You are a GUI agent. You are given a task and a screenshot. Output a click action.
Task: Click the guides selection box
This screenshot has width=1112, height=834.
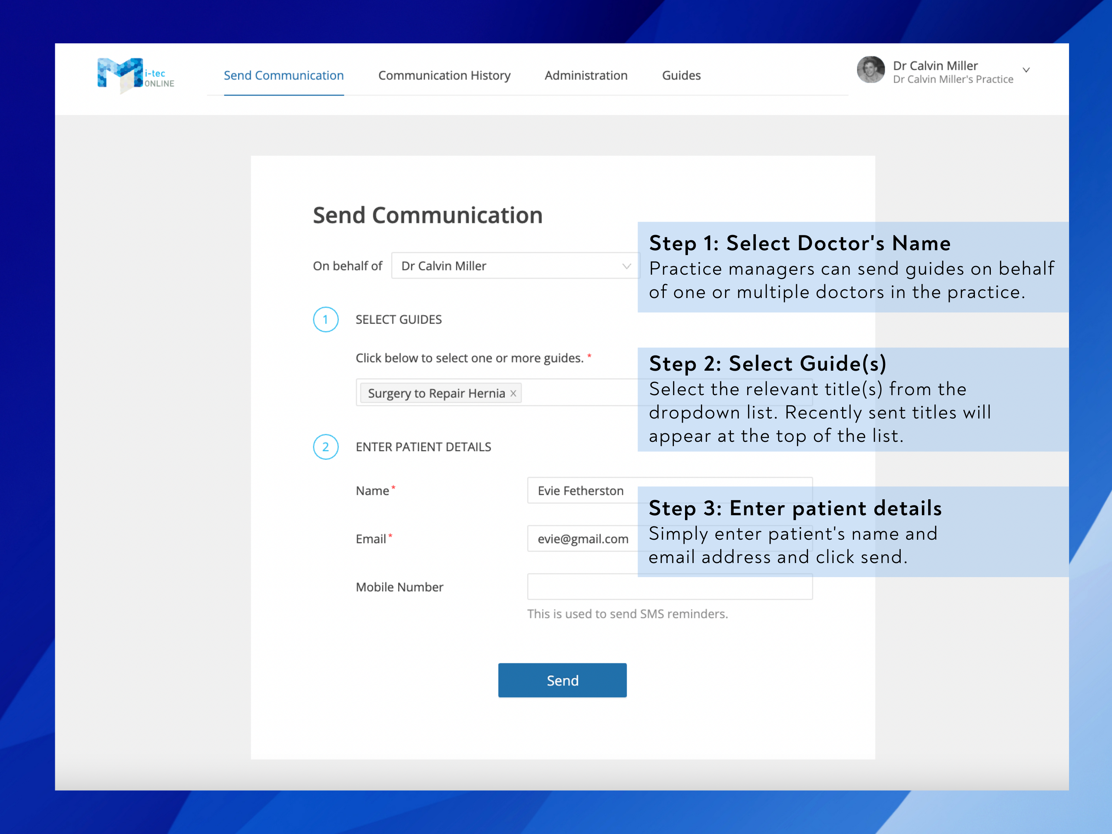(584, 392)
